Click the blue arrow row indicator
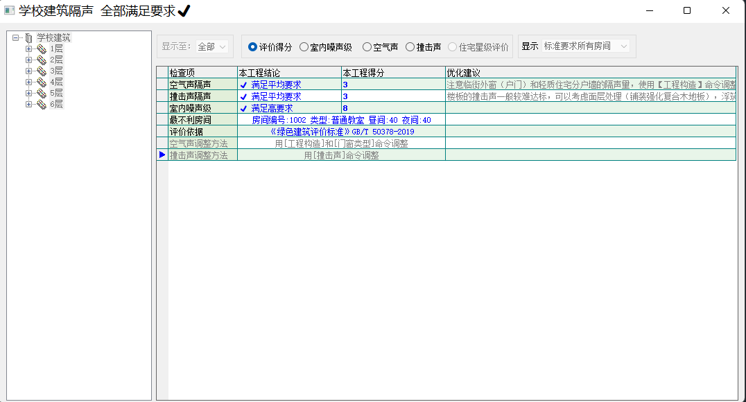746x402 pixels. (162, 155)
